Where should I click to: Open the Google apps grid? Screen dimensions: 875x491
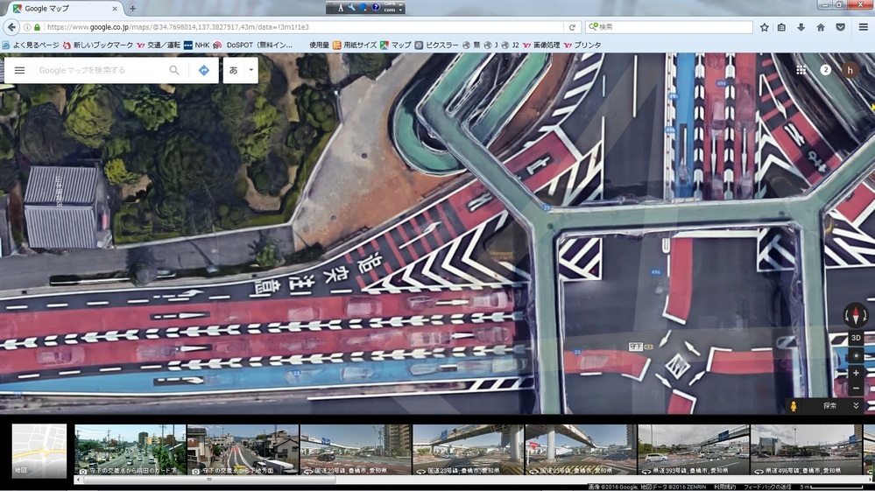801,70
